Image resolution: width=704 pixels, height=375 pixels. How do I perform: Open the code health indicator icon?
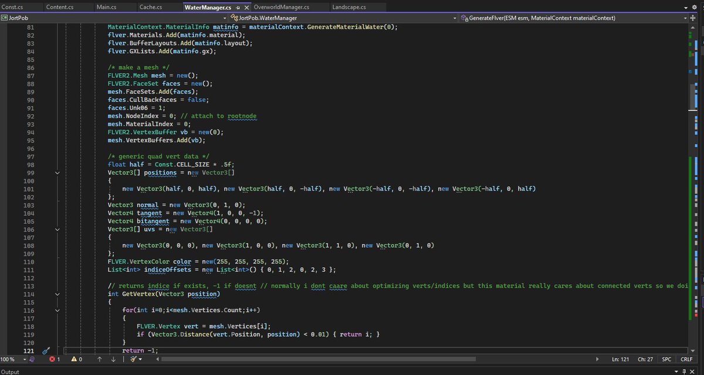click(x=32, y=359)
